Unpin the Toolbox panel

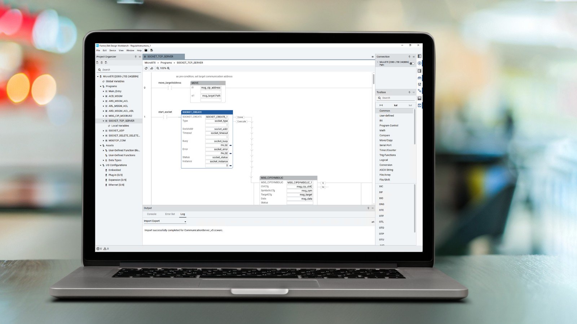[409, 92]
